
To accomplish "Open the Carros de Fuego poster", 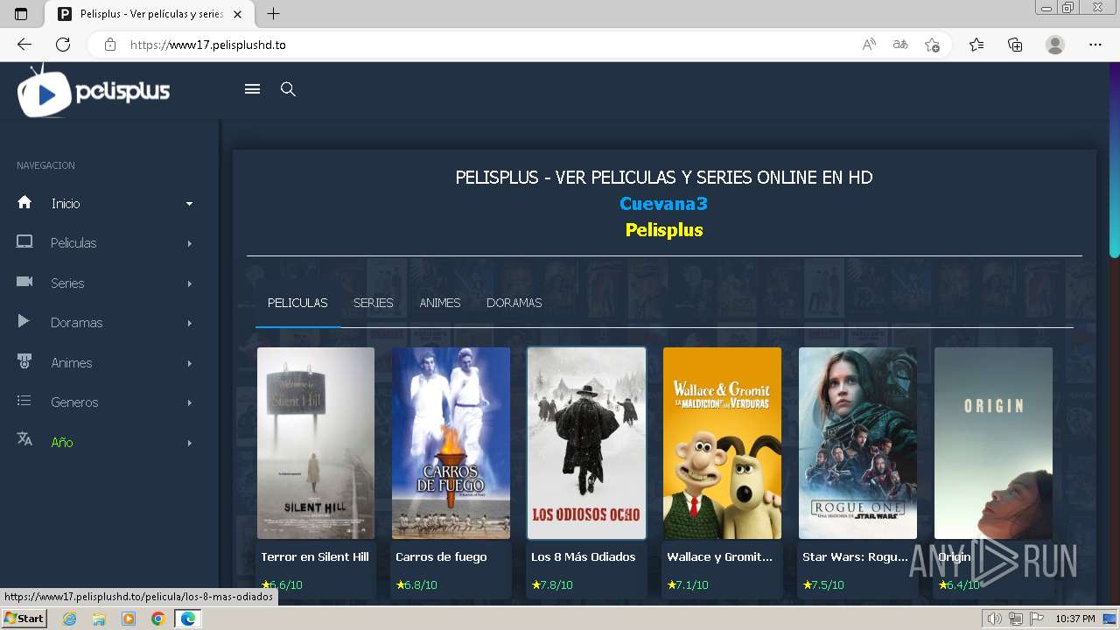I will [x=451, y=443].
